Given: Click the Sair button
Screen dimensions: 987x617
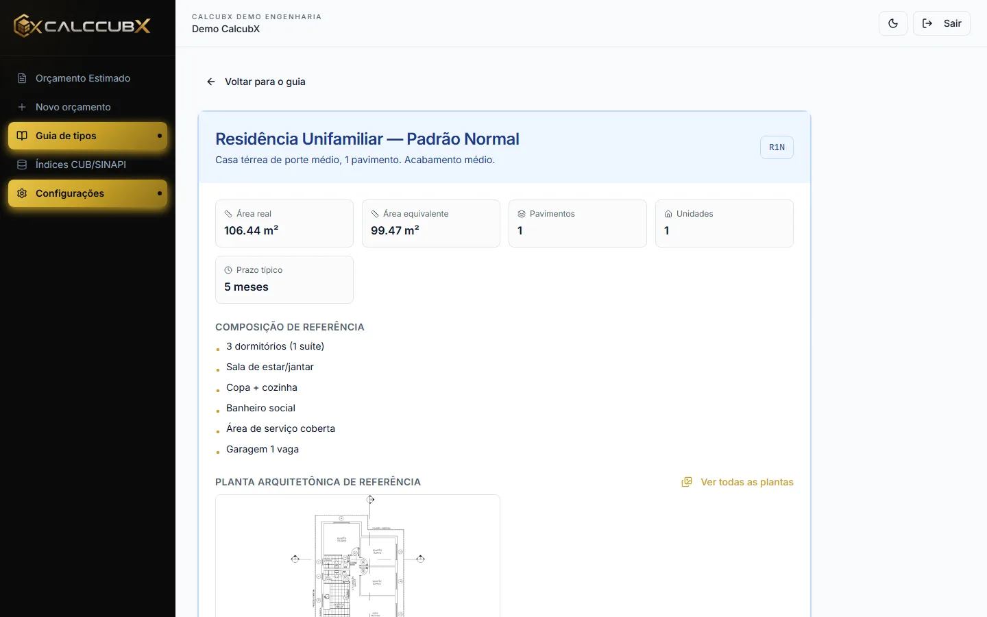Looking at the screenshot, I should tap(942, 23).
